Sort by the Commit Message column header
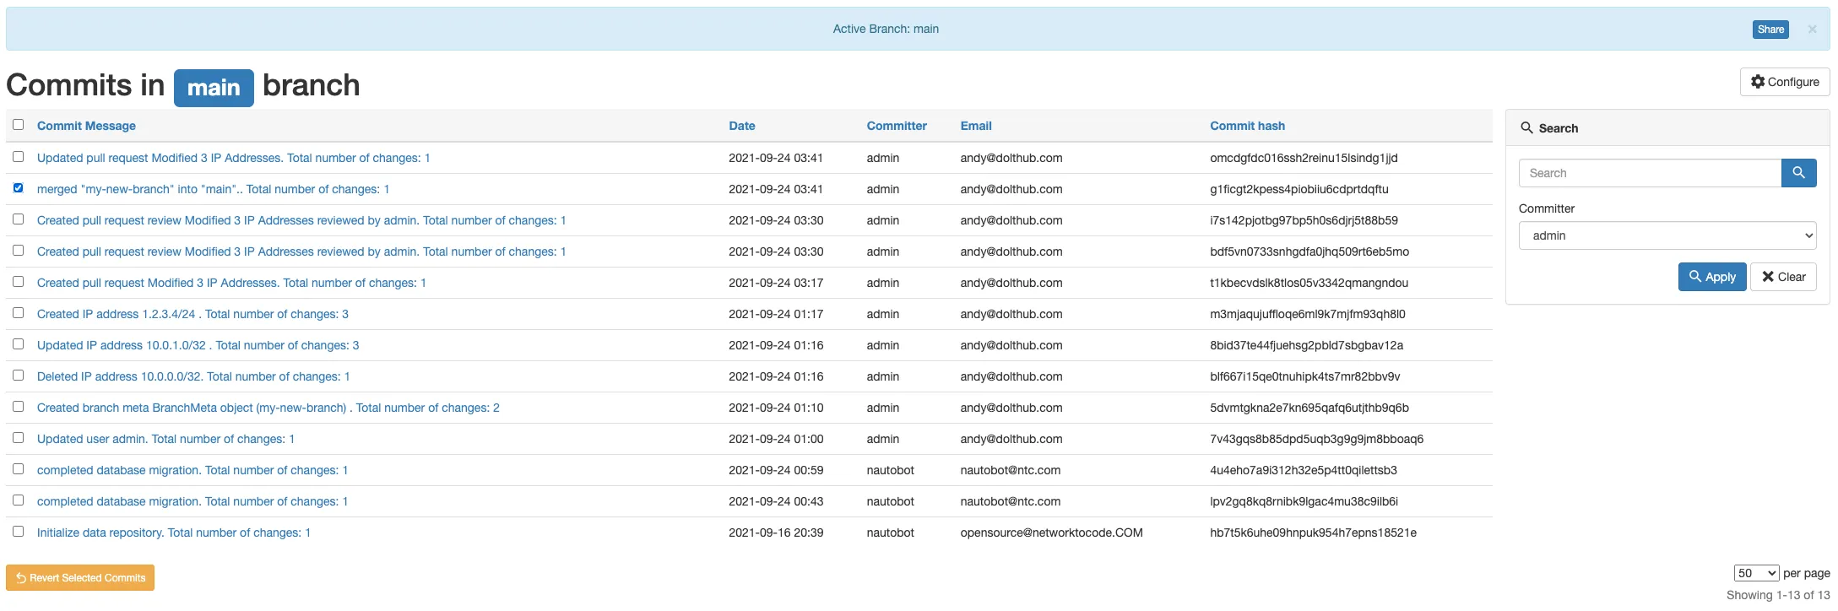1838x611 pixels. pyautogui.click(x=86, y=126)
